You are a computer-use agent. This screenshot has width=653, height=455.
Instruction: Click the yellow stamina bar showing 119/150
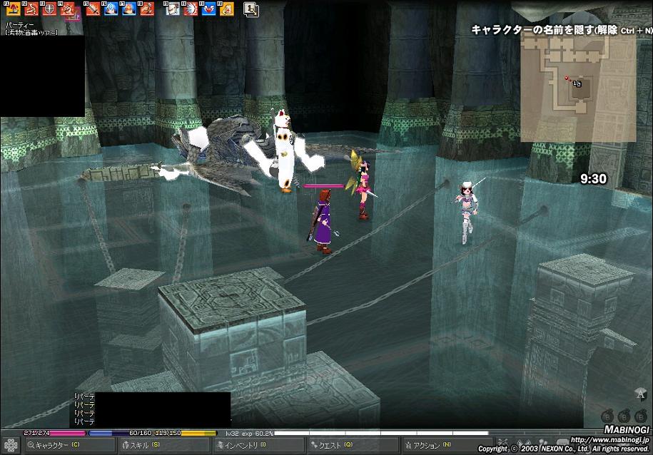click(x=186, y=433)
